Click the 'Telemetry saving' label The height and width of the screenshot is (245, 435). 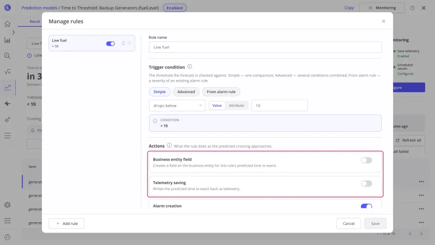pos(169,183)
